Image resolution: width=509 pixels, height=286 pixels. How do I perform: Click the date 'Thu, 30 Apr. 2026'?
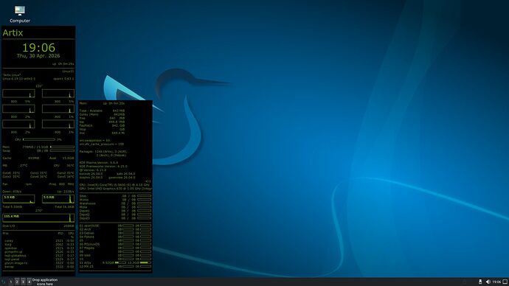click(x=38, y=56)
